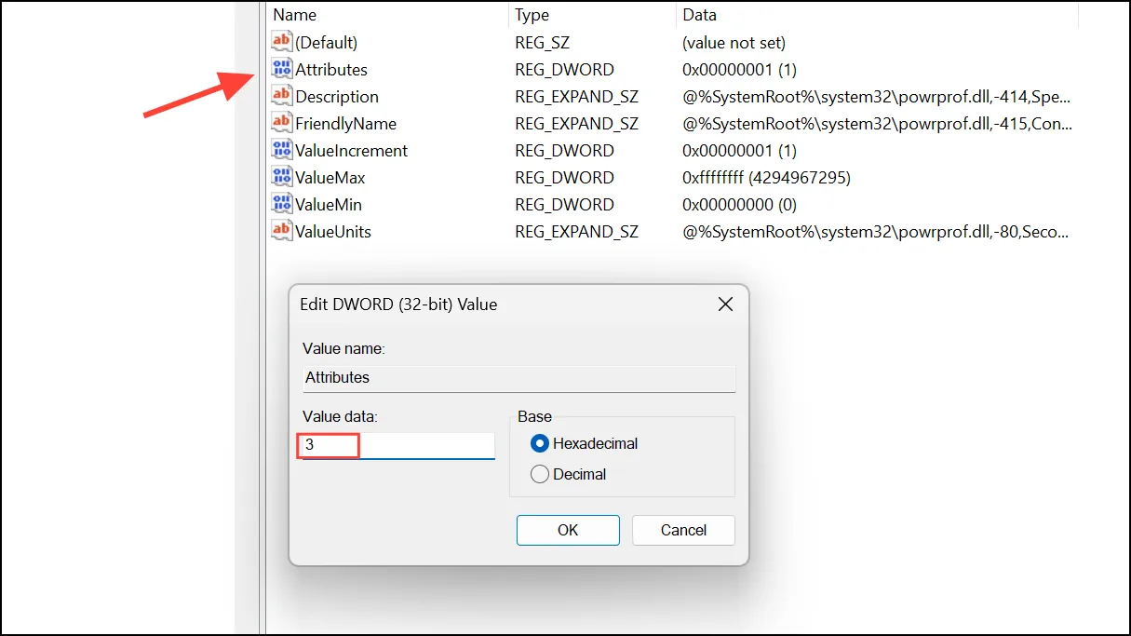Select the FriendlyName entry name
The width and height of the screenshot is (1131, 636).
pos(345,123)
